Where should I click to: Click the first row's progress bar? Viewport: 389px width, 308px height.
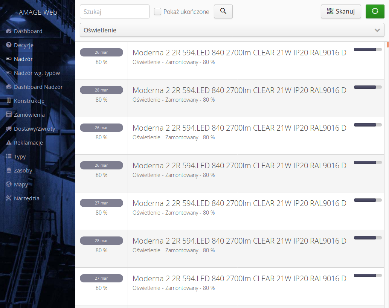point(368,49)
